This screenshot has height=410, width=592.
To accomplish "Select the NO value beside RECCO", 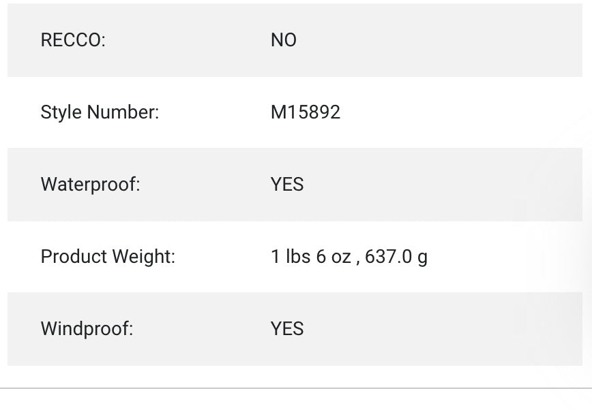I will (x=283, y=40).
